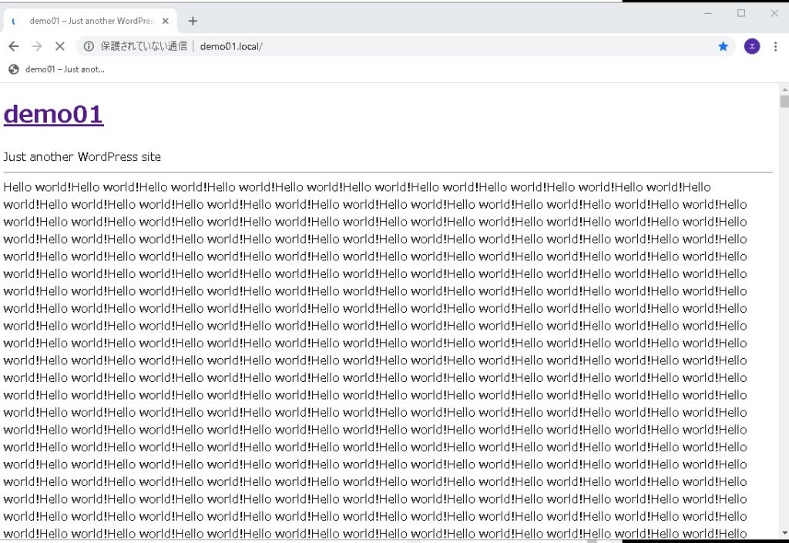
Task: Click the 保護されていない通信 security label
Action: [x=143, y=46]
